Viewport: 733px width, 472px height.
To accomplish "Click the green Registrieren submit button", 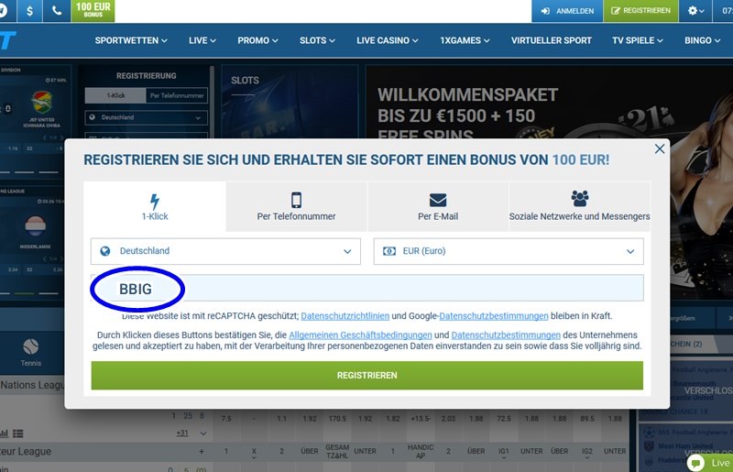I will 367,375.
